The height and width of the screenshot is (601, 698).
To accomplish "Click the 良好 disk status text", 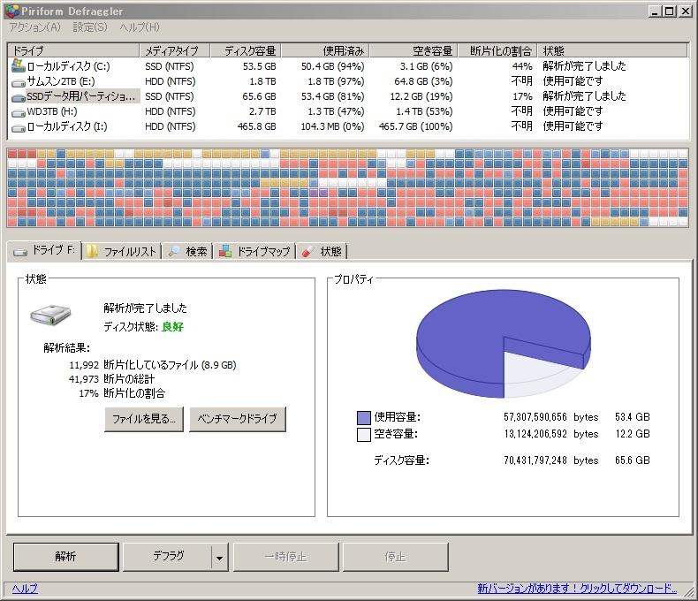I will [172, 327].
